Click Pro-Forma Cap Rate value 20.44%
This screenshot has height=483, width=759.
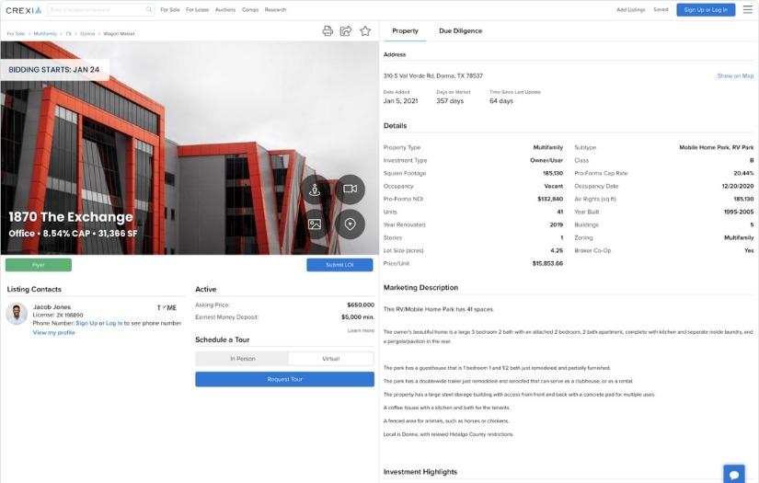pyautogui.click(x=743, y=173)
